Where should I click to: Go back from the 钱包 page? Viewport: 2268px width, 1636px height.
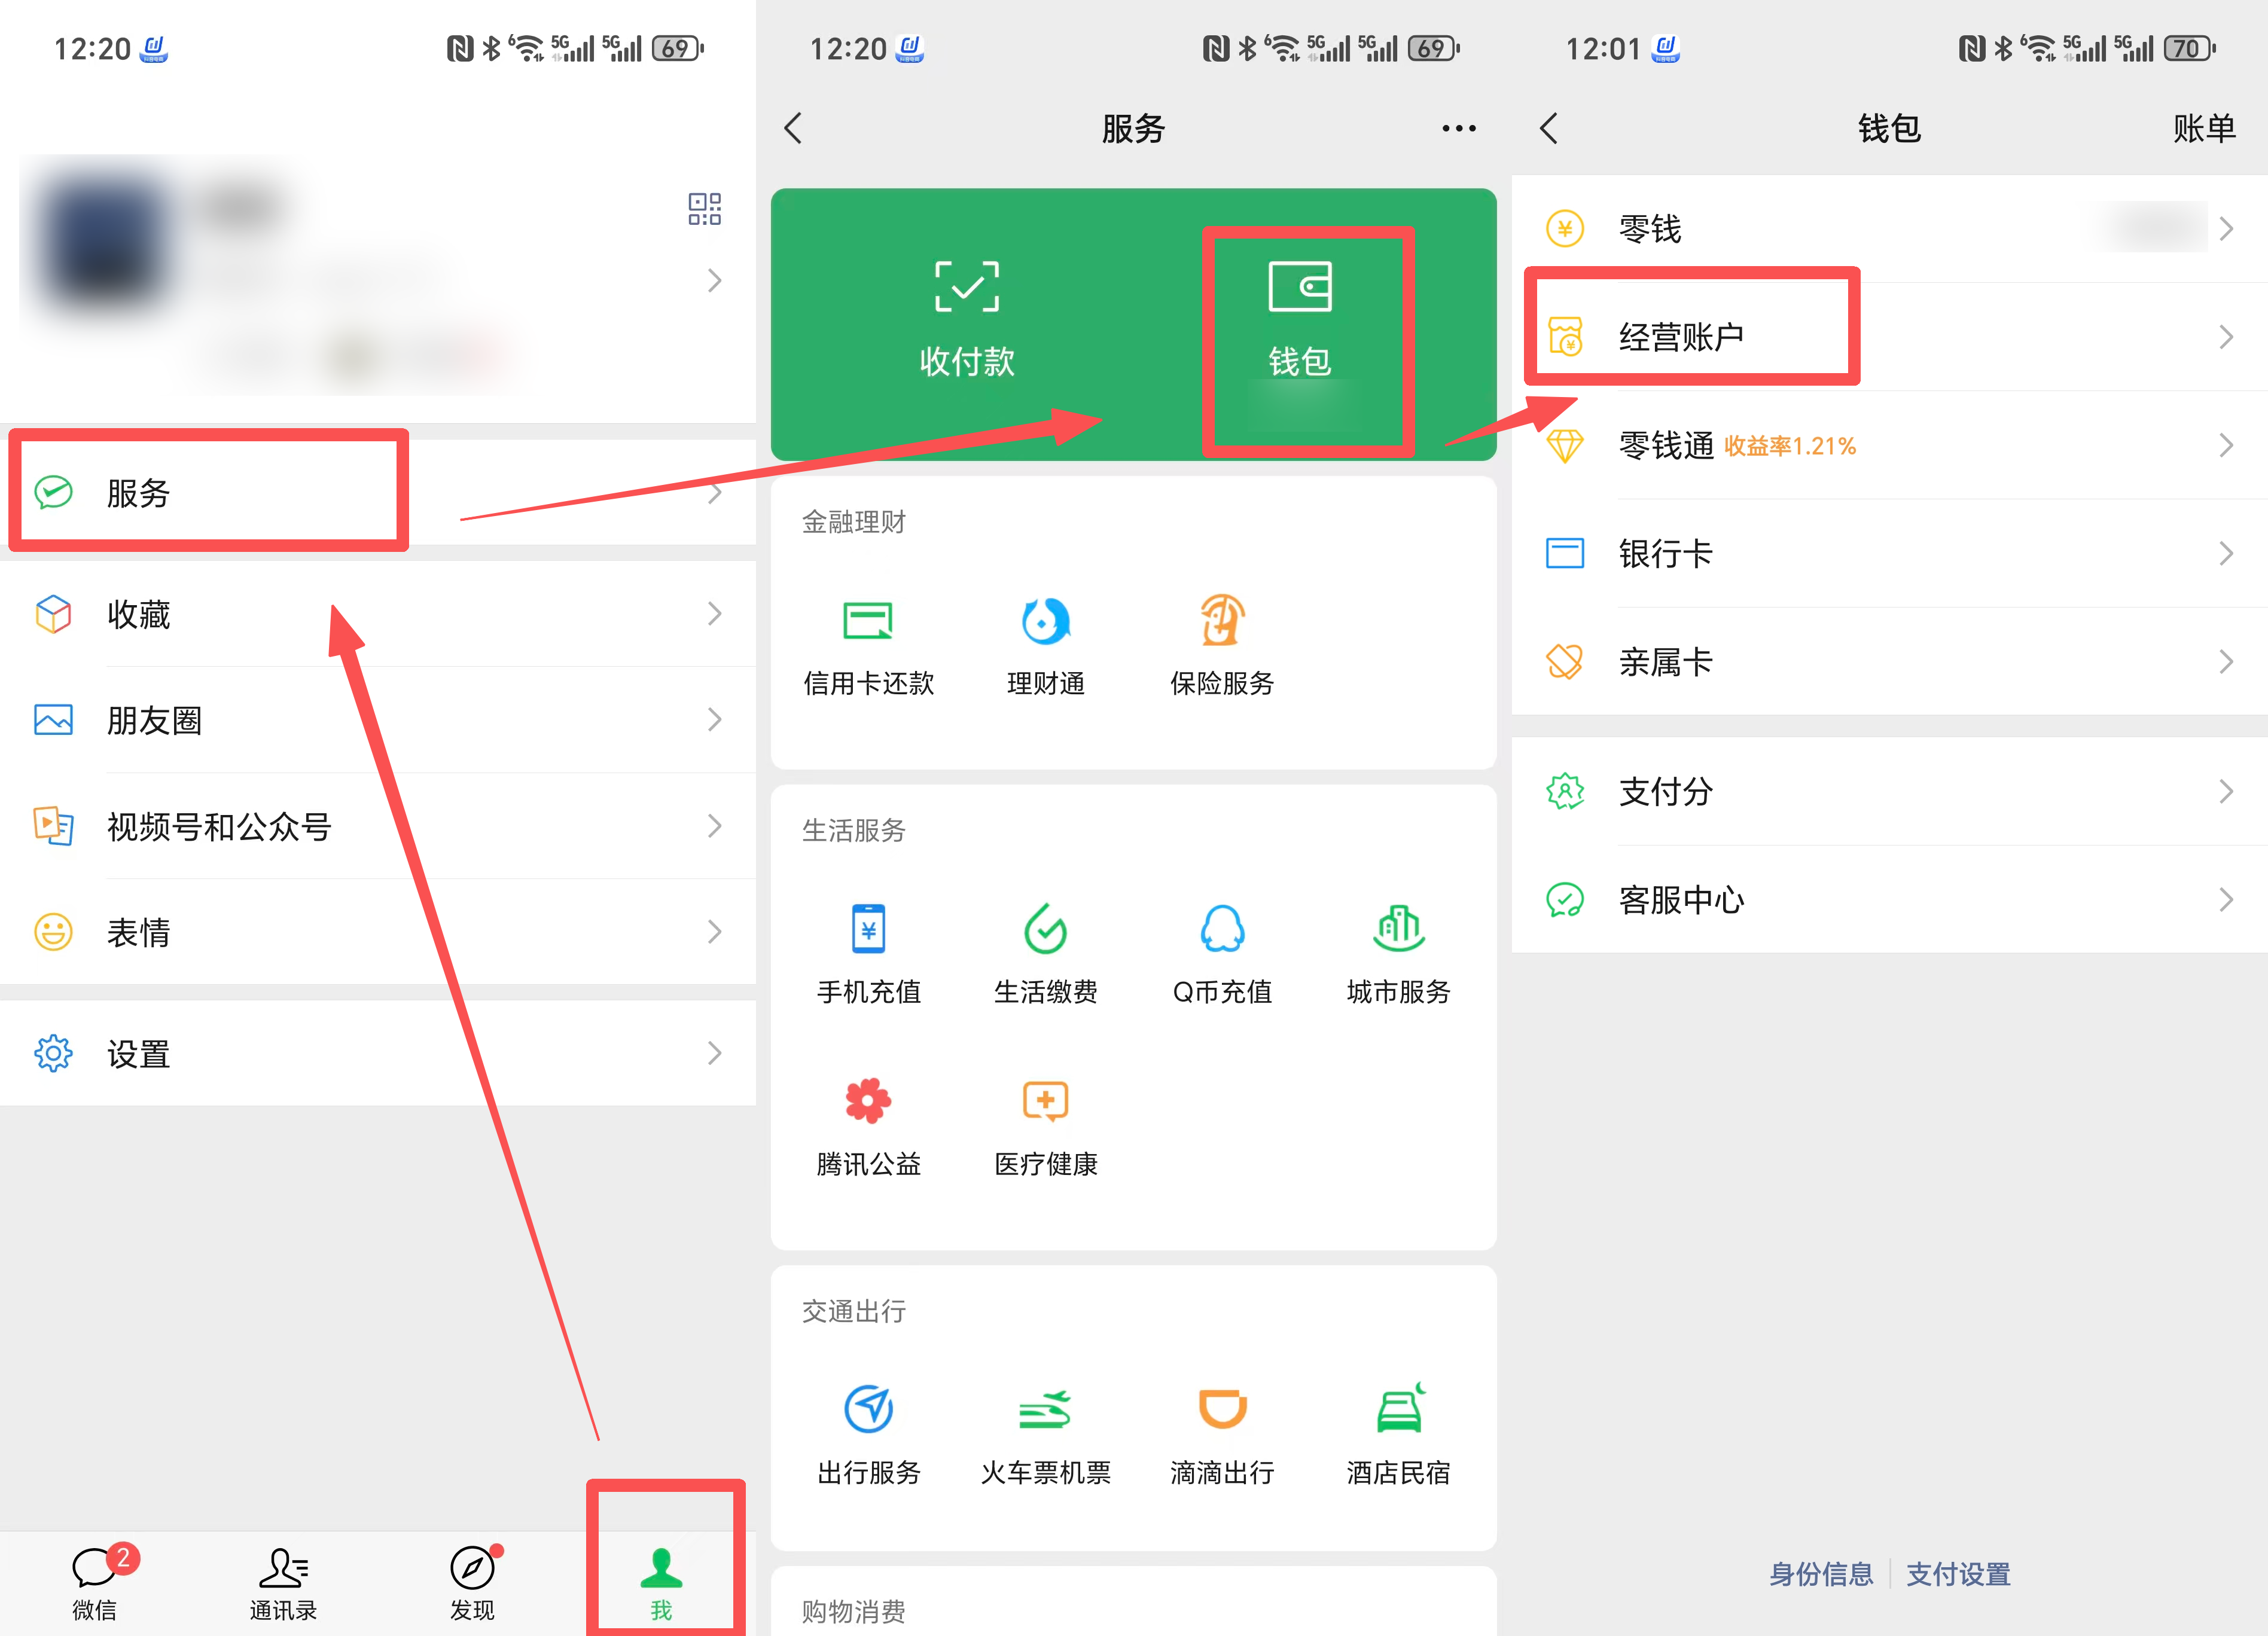(x=1549, y=128)
